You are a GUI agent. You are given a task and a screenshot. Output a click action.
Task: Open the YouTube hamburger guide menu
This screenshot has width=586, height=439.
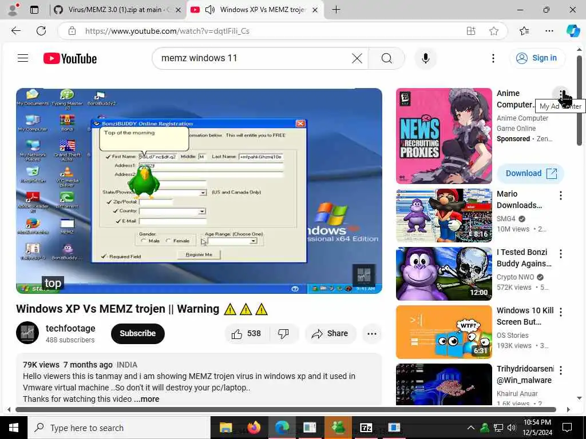tap(23, 58)
